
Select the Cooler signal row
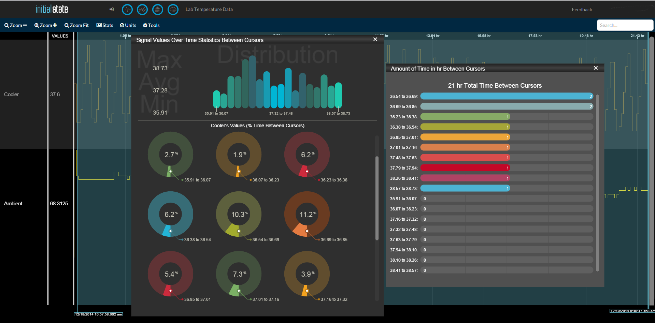click(37, 94)
